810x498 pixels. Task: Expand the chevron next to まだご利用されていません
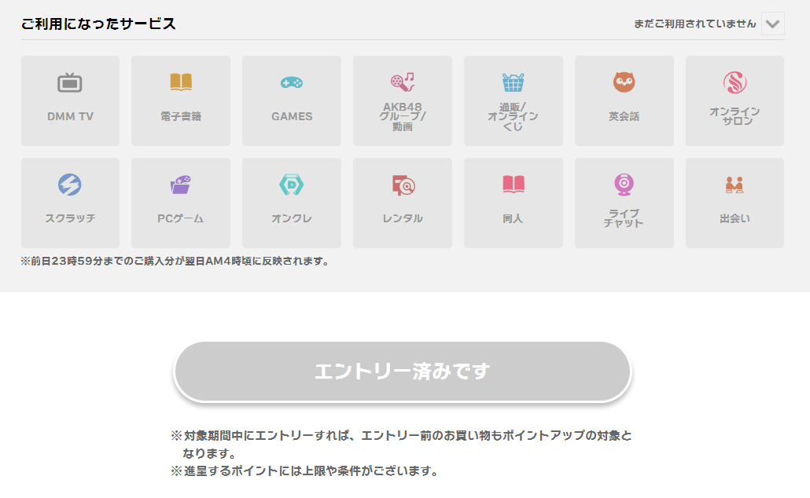pyautogui.click(x=772, y=24)
